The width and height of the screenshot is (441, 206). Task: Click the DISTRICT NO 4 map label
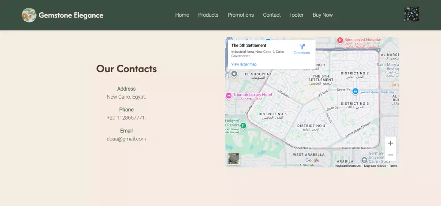click(x=311, y=126)
